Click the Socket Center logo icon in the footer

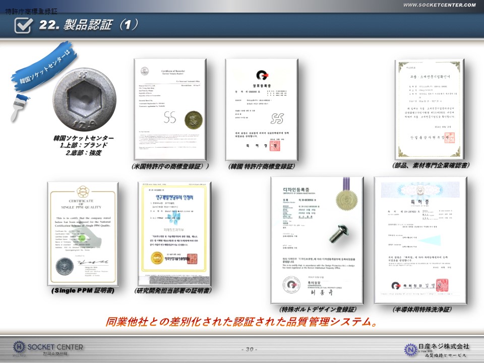(19, 347)
